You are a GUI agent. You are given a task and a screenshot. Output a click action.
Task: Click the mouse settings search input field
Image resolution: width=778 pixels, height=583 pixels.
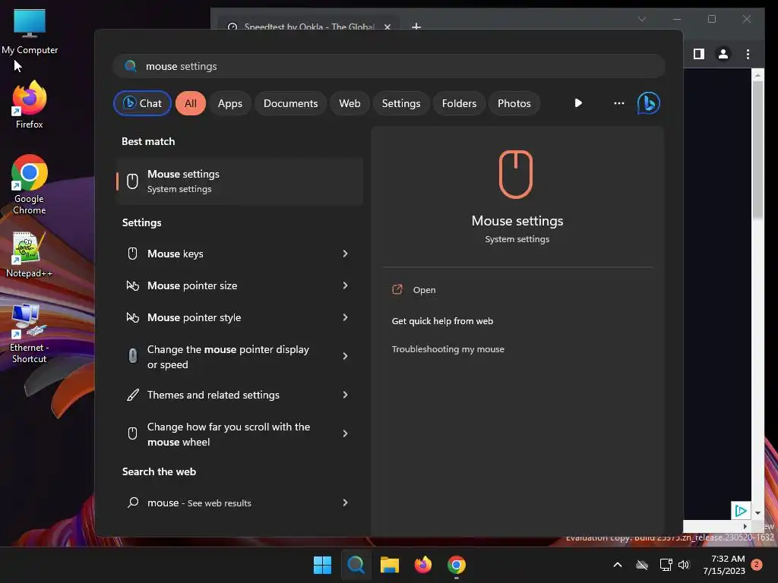[388, 66]
